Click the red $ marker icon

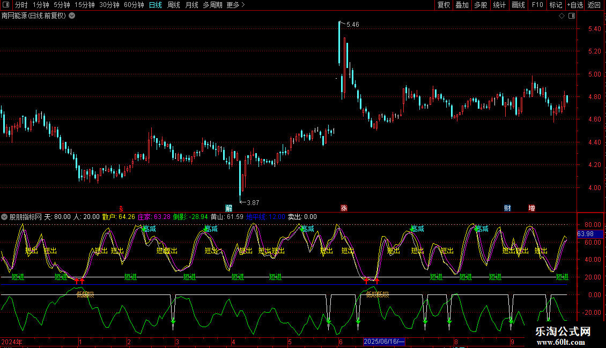pos(121,208)
